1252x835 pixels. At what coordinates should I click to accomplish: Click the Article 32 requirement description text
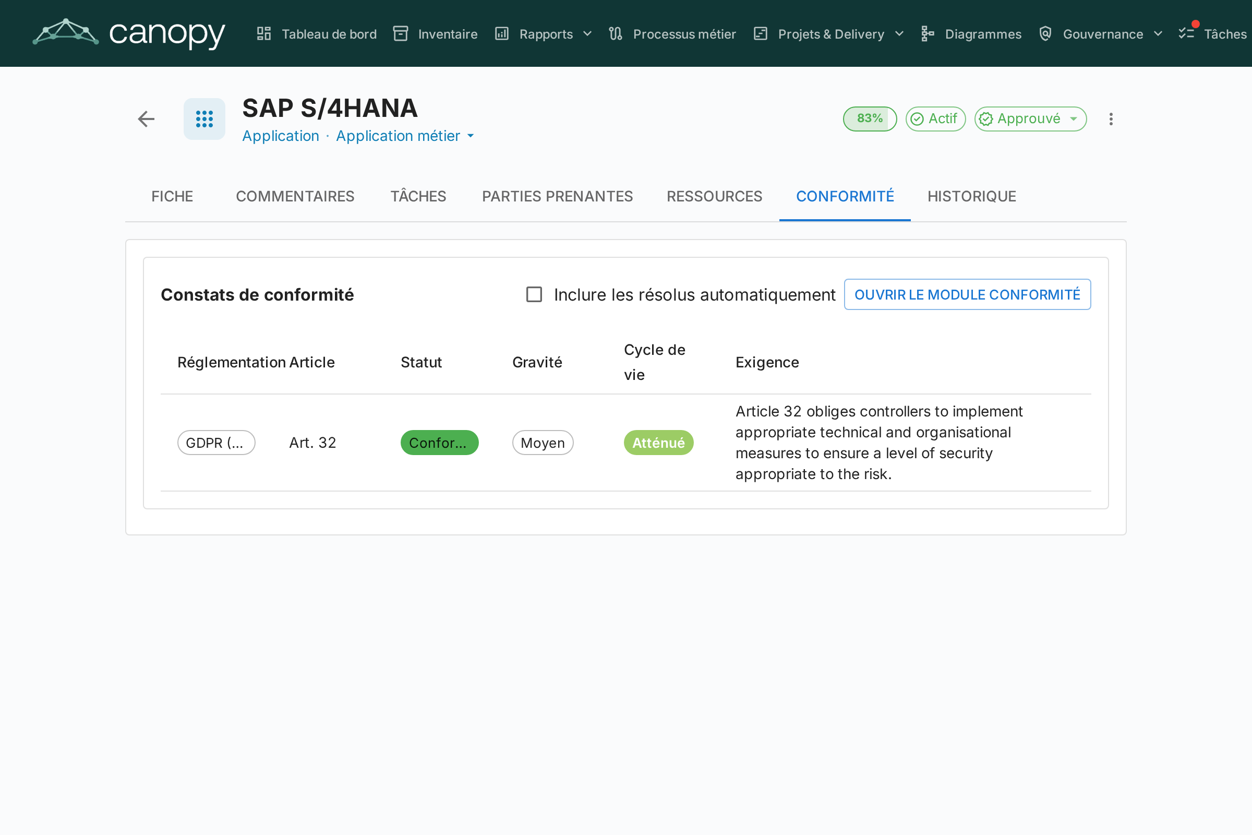879,443
